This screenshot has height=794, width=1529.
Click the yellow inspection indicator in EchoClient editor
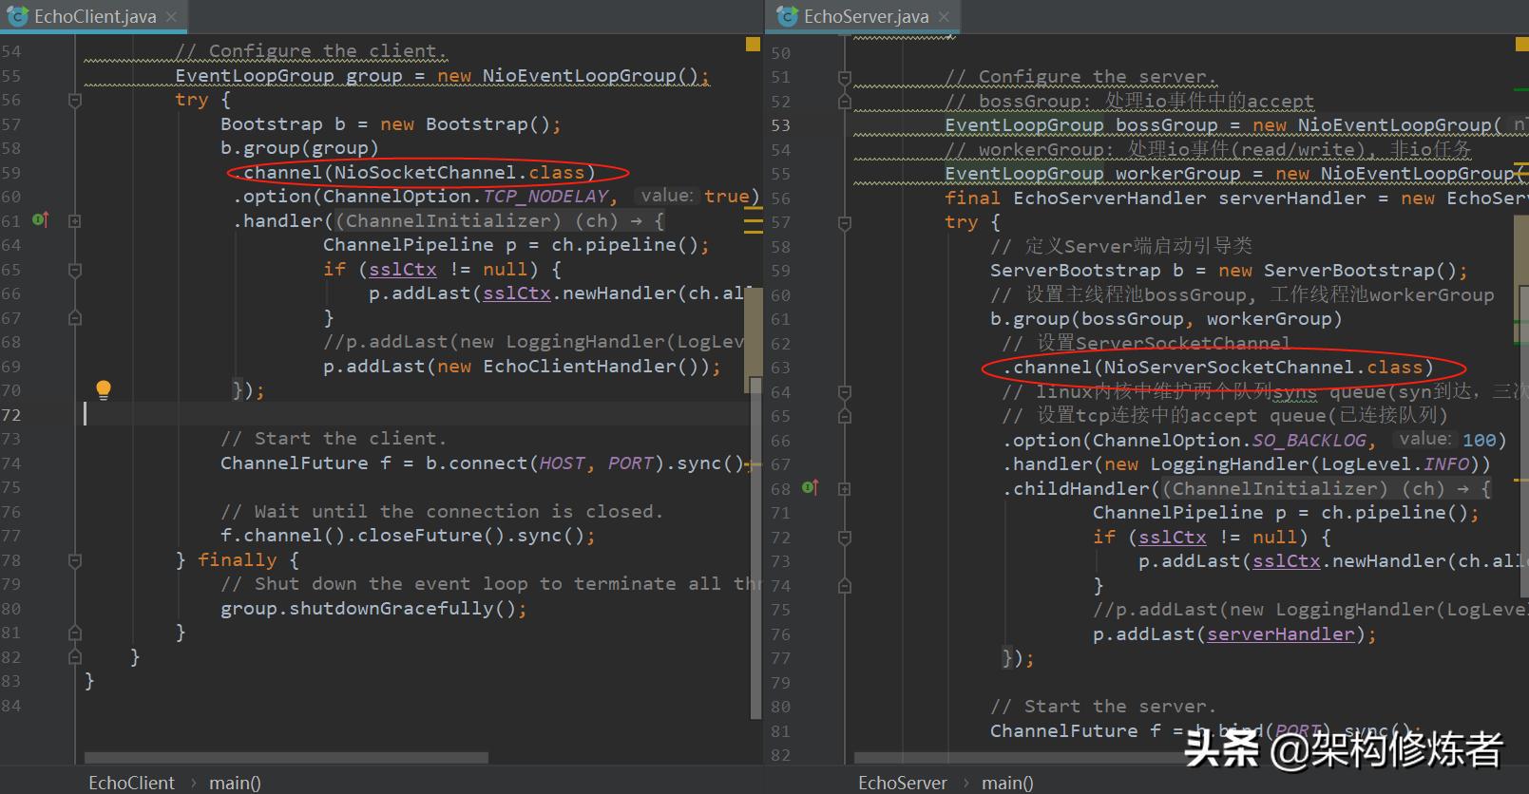[x=753, y=44]
